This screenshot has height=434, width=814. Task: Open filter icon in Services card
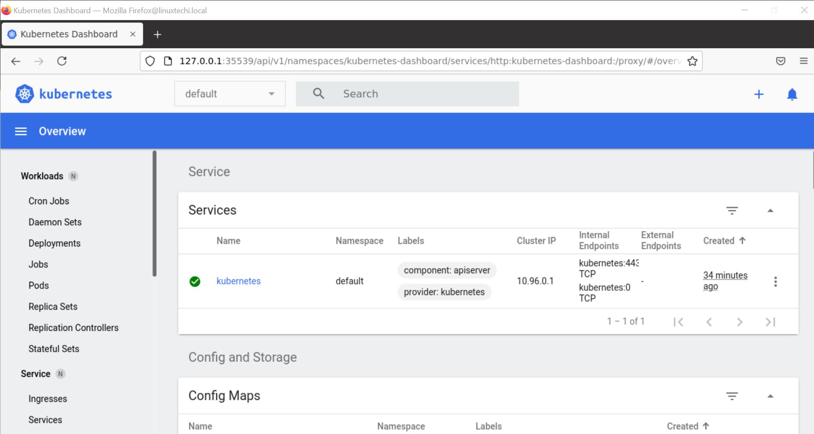pos(732,210)
